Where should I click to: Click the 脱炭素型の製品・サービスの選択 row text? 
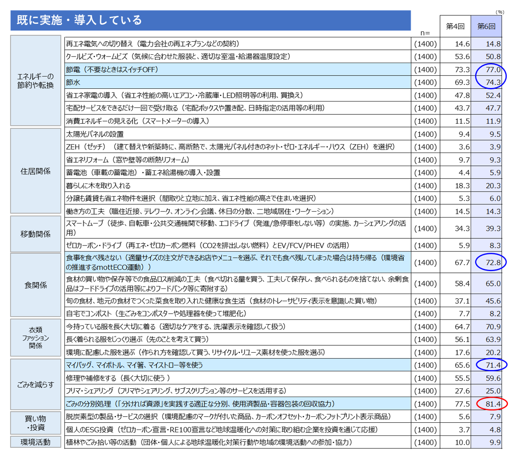point(228,417)
